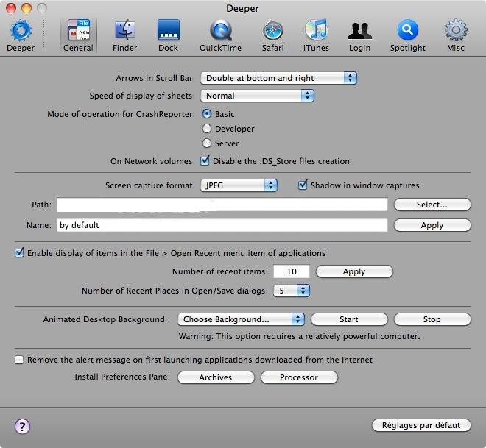Start the animated desktop background
Viewport: 486px width, 448px height.
349,319
